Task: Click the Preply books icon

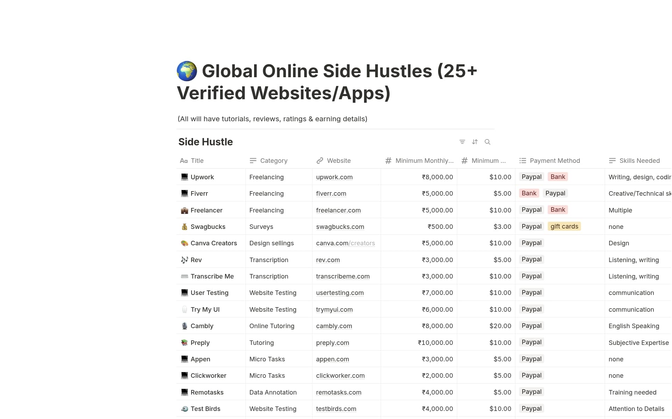Action: pos(184,342)
